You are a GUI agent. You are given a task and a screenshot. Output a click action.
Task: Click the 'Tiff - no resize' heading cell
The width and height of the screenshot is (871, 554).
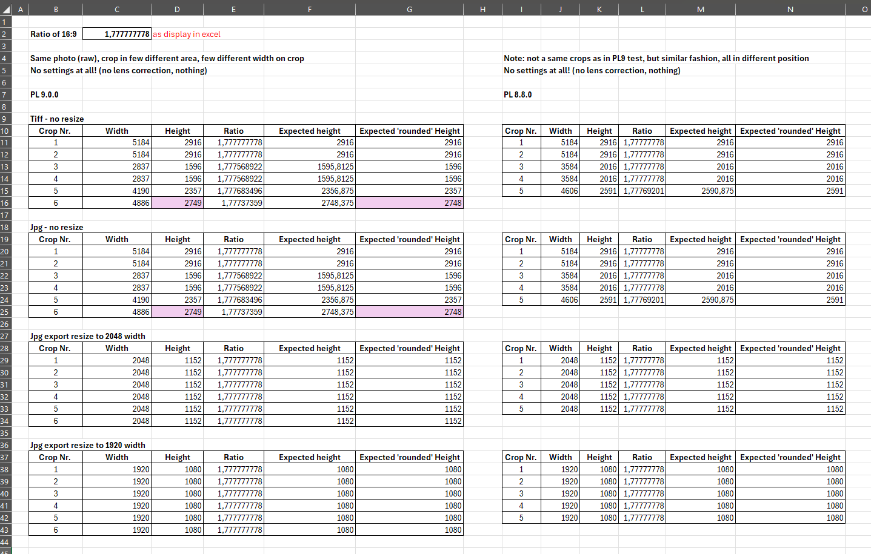tap(57, 119)
